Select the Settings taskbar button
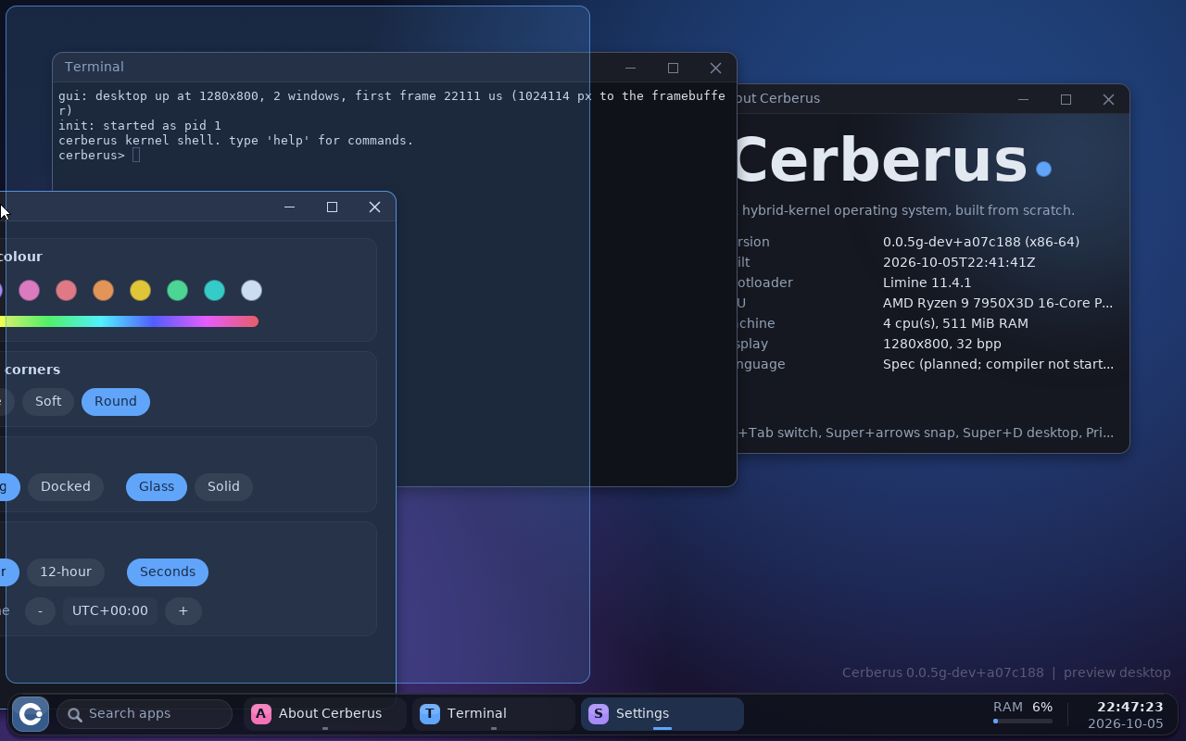The image size is (1186, 741). [x=662, y=713]
